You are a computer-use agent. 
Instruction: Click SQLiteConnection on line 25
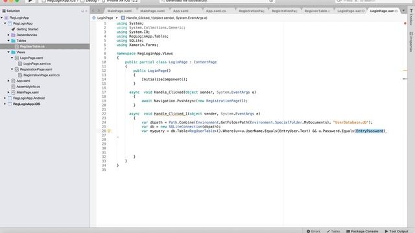tap(185, 127)
